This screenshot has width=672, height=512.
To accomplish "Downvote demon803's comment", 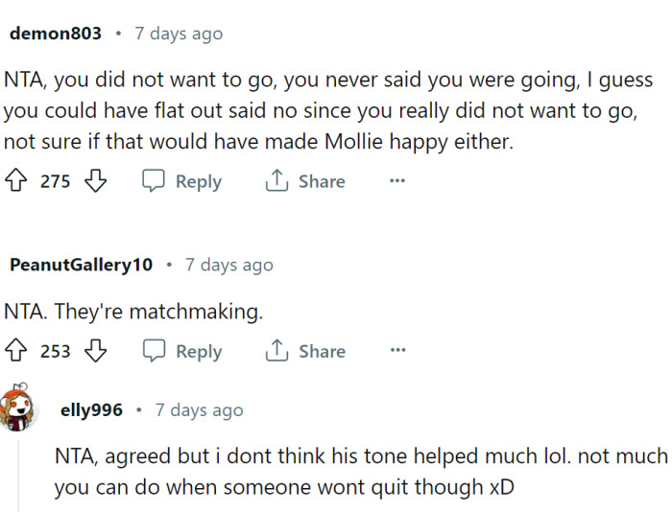I will [94, 181].
